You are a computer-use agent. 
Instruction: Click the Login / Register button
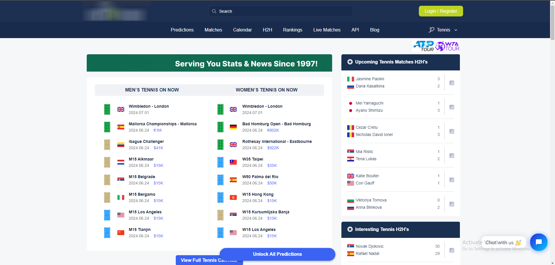click(441, 11)
